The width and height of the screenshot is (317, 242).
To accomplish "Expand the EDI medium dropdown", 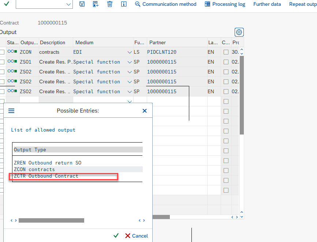I will pyautogui.click(x=130, y=52).
